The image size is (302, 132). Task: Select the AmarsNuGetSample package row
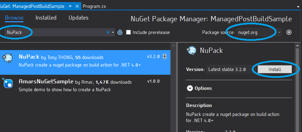pos(85,86)
